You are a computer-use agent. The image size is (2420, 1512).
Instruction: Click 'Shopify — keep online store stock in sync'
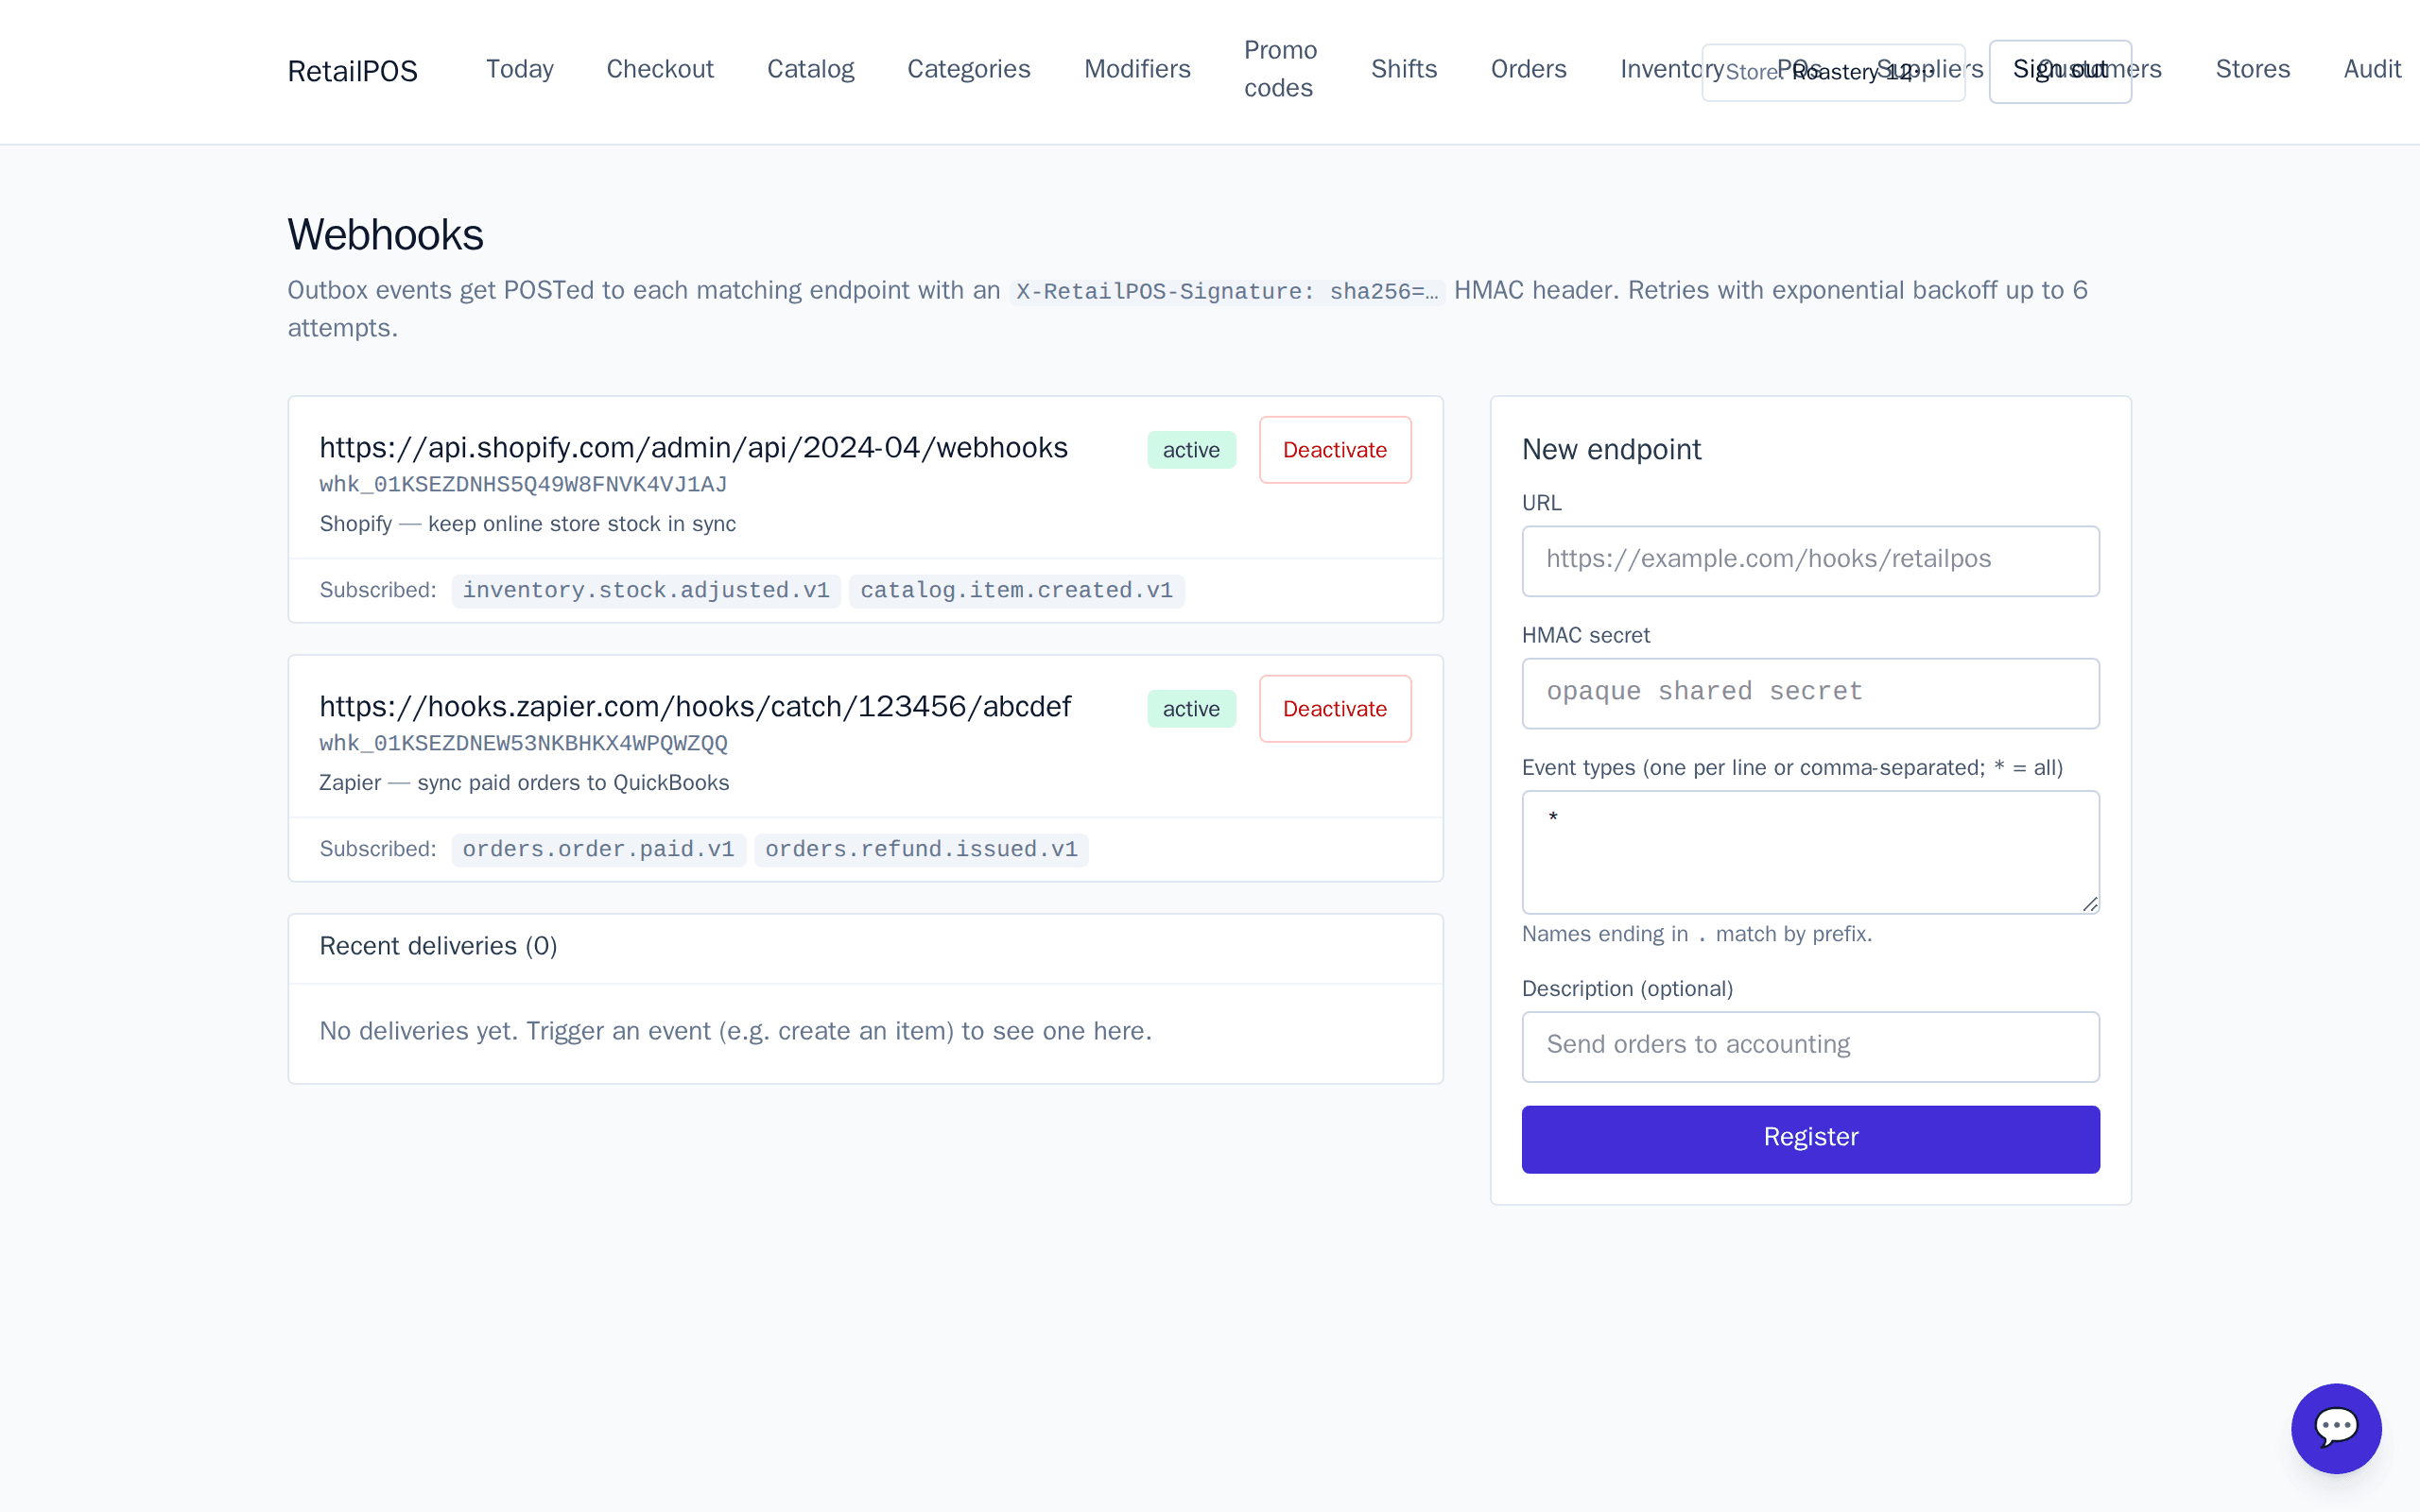[x=527, y=524]
